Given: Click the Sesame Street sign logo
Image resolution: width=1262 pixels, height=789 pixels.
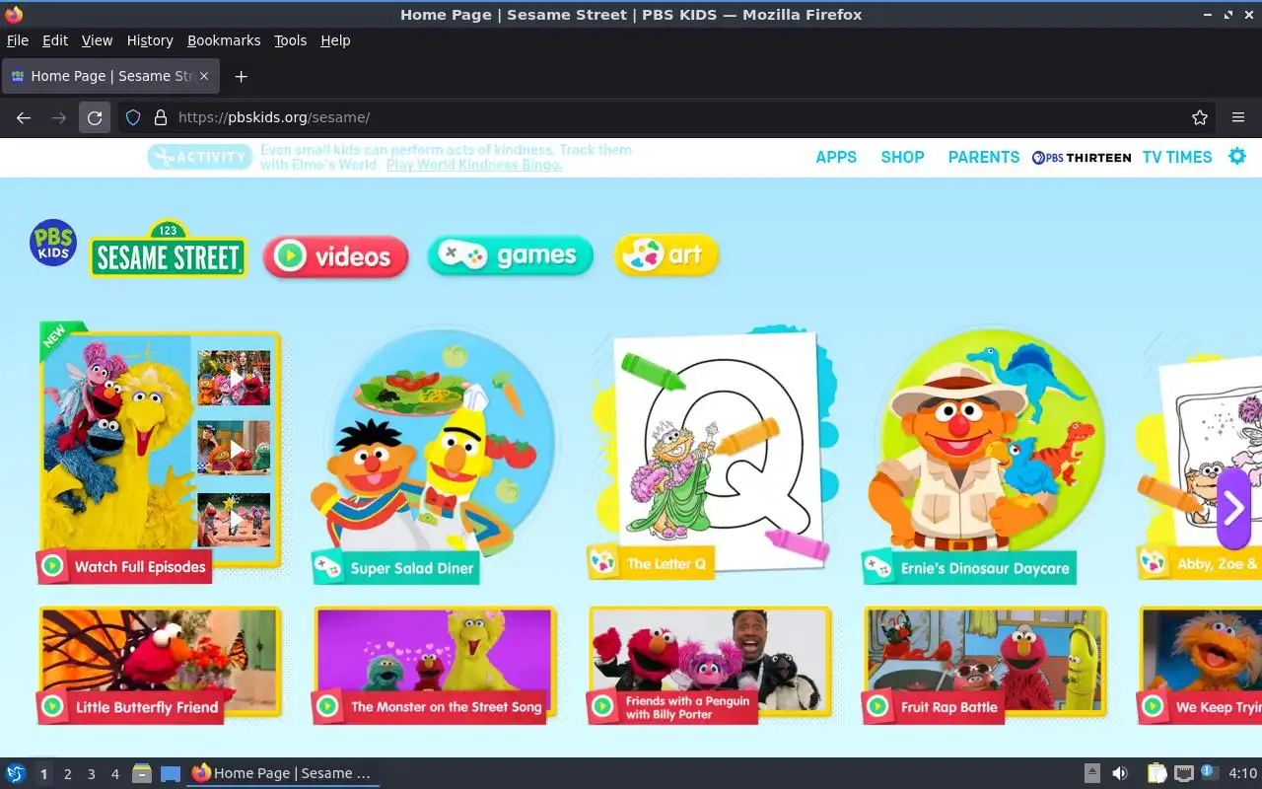Looking at the screenshot, I should point(168,250).
